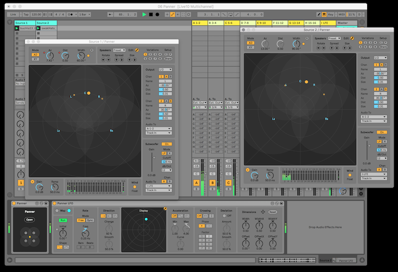Rotate speakers left in Source 2 Panner
Screen dimensions: 398x272
point(318,48)
